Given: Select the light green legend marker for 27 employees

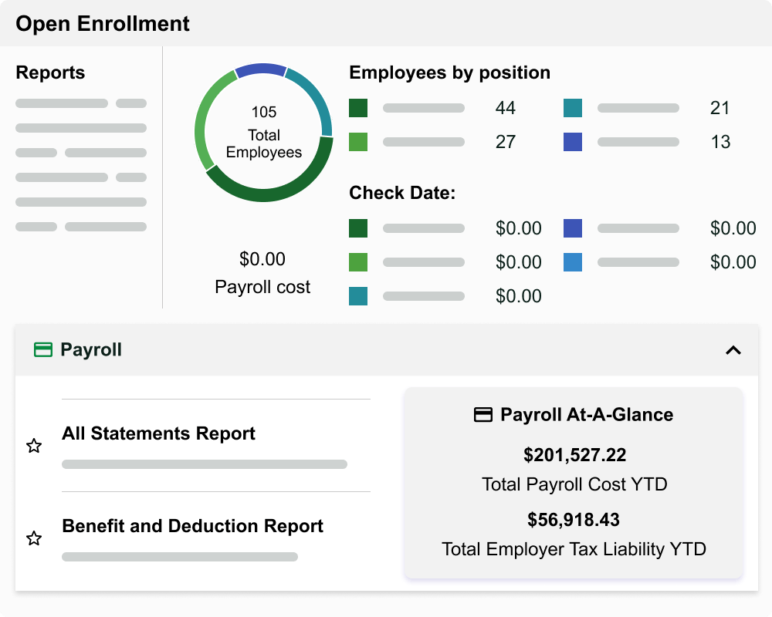Looking at the screenshot, I should tap(357, 142).
